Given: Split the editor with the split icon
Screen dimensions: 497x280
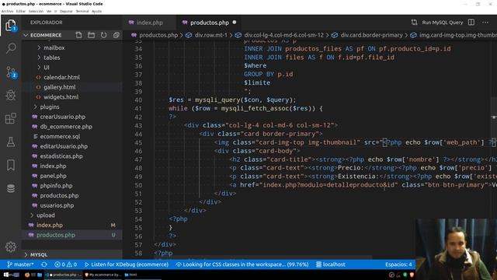Looking at the screenshot, I should coord(471,23).
